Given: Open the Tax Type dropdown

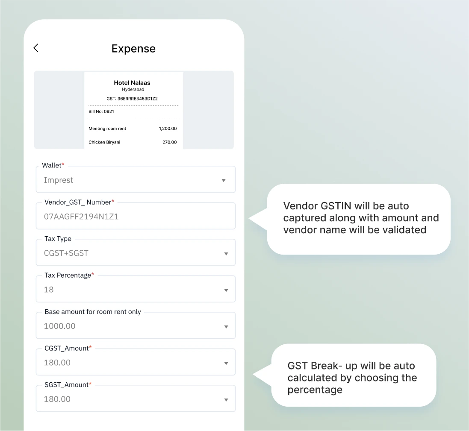Looking at the screenshot, I should [128, 253].
